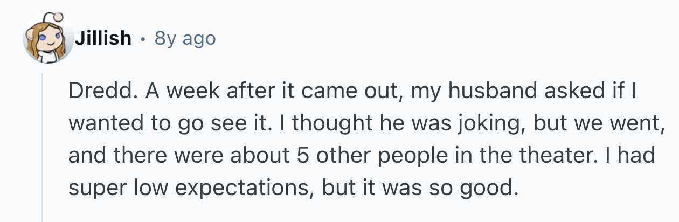Image resolution: width=679 pixels, height=222 pixels.
Task: Open the Jillish user profile link
Action: pyautogui.click(x=103, y=38)
